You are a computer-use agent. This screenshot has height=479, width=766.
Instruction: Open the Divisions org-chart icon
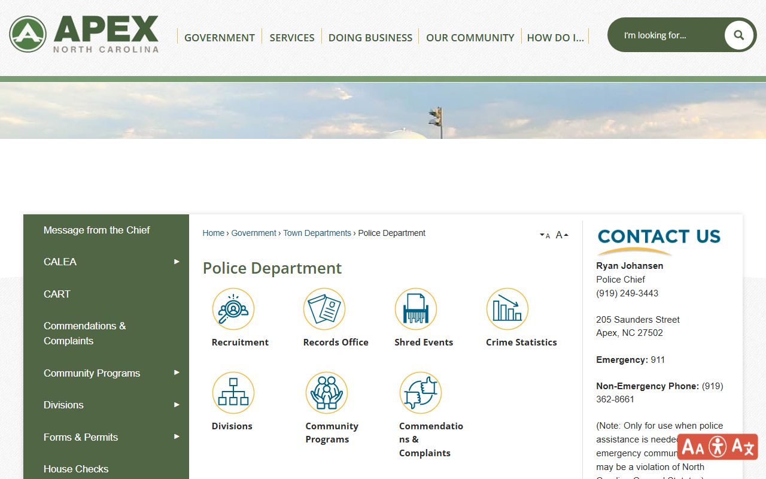click(x=233, y=393)
